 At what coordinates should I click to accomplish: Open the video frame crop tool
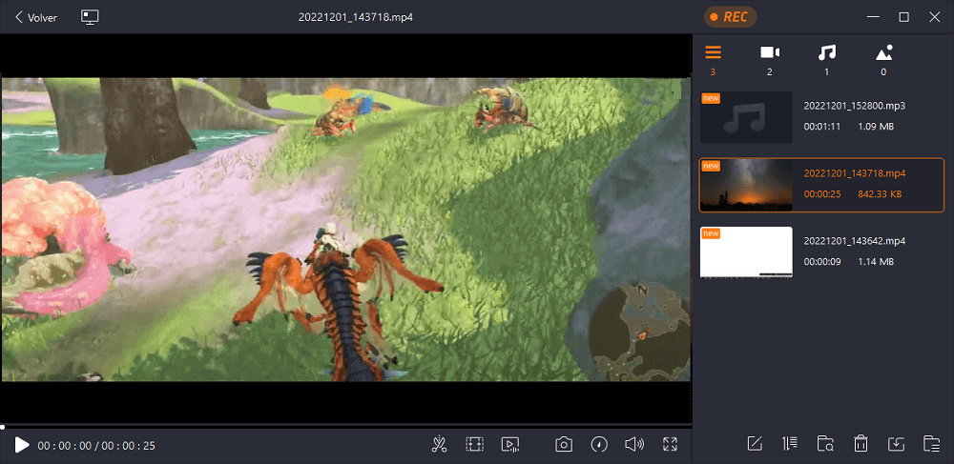474,445
